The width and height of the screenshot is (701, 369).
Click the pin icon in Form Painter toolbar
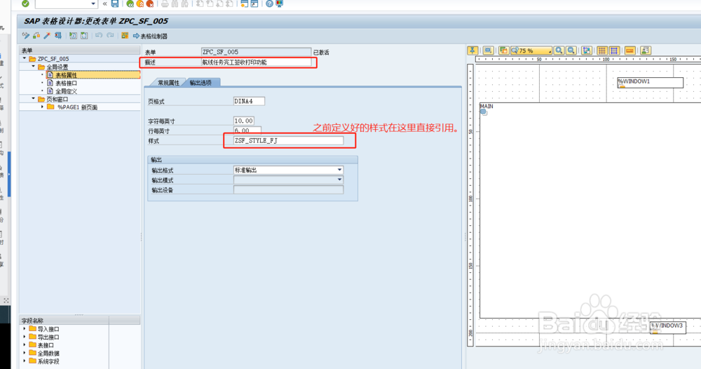(472, 51)
